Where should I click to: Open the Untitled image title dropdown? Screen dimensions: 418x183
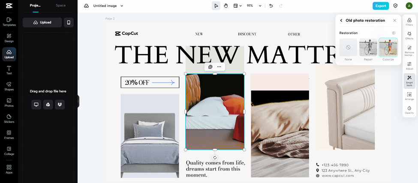pos(108,6)
